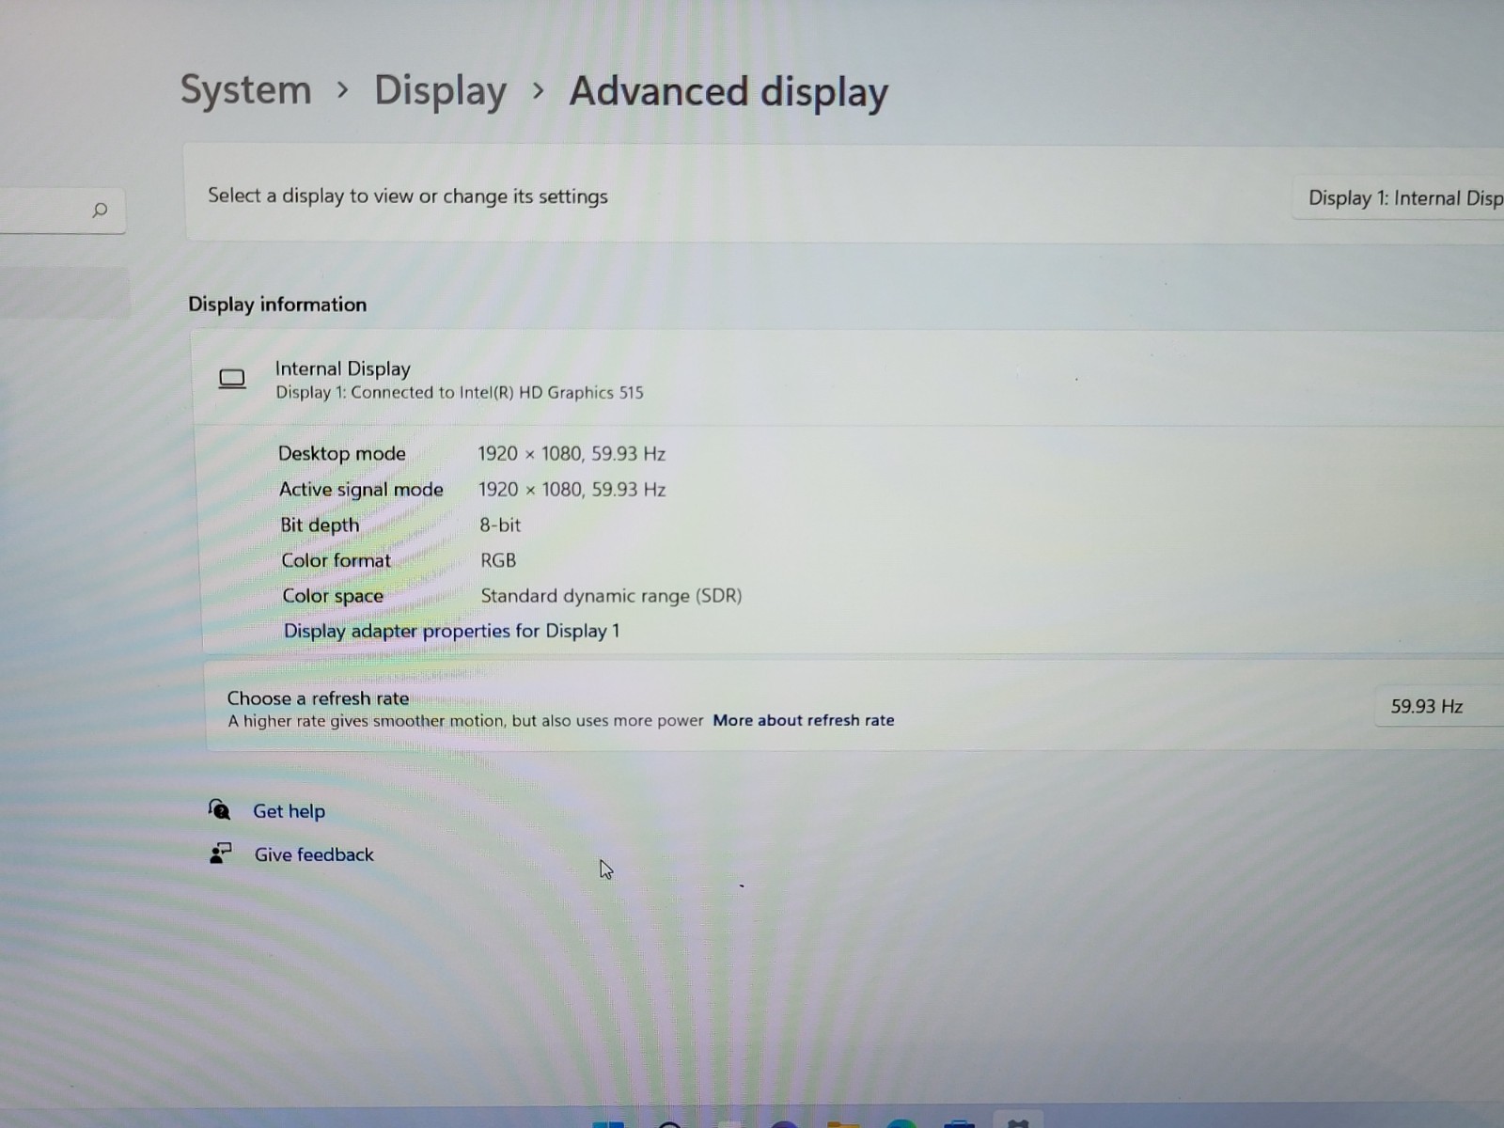Click the Desktop mode value 1920 × 1080, 59.93 Hz
The height and width of the screenshot is (1128, 1504).
[572, 453]
